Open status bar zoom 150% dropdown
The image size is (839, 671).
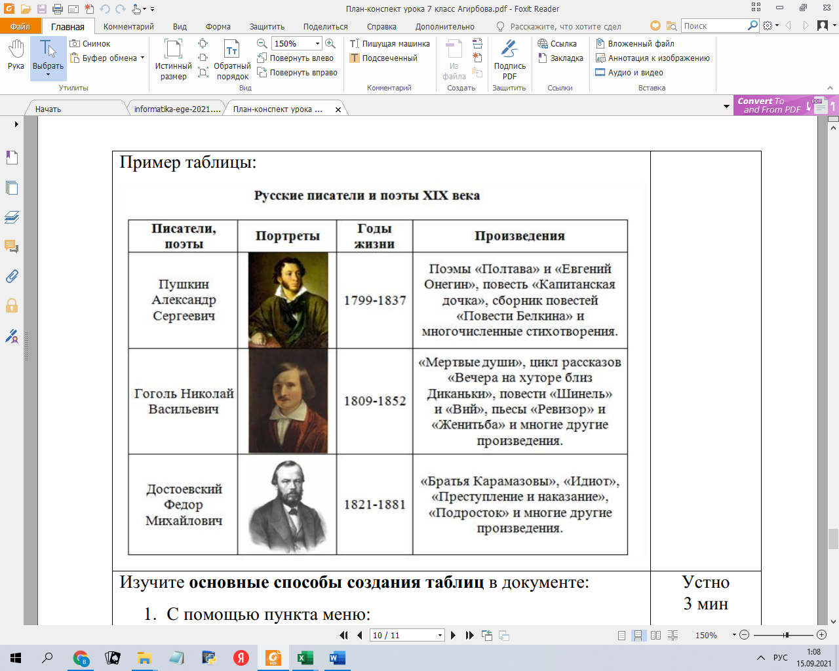pyautogui.click(x=734, y=635)
